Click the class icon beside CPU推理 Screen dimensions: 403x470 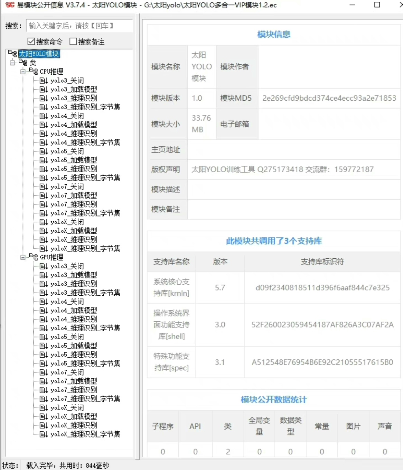34,71
